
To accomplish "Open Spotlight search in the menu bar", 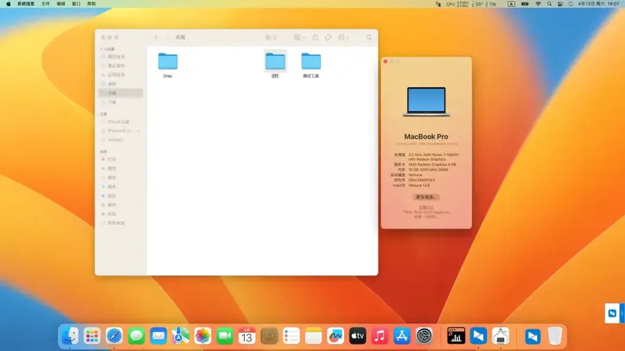I will tap(550, 4).
